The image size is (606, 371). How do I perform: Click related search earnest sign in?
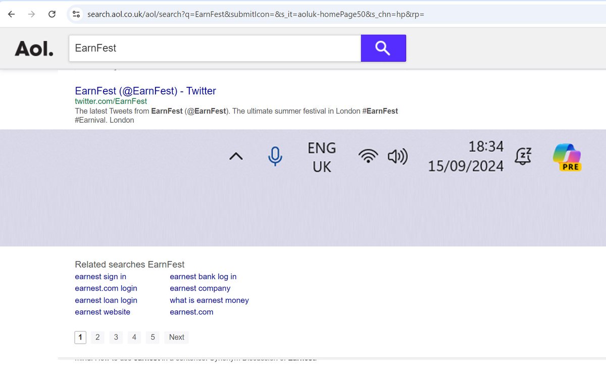tap(100, 277)
